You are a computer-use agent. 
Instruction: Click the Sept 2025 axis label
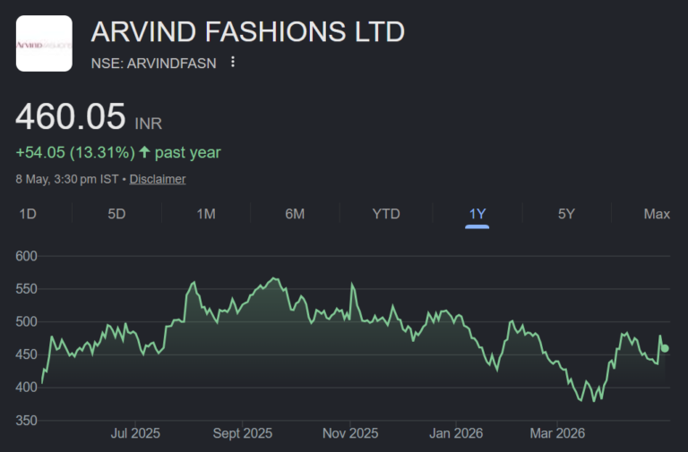(243, 433)
